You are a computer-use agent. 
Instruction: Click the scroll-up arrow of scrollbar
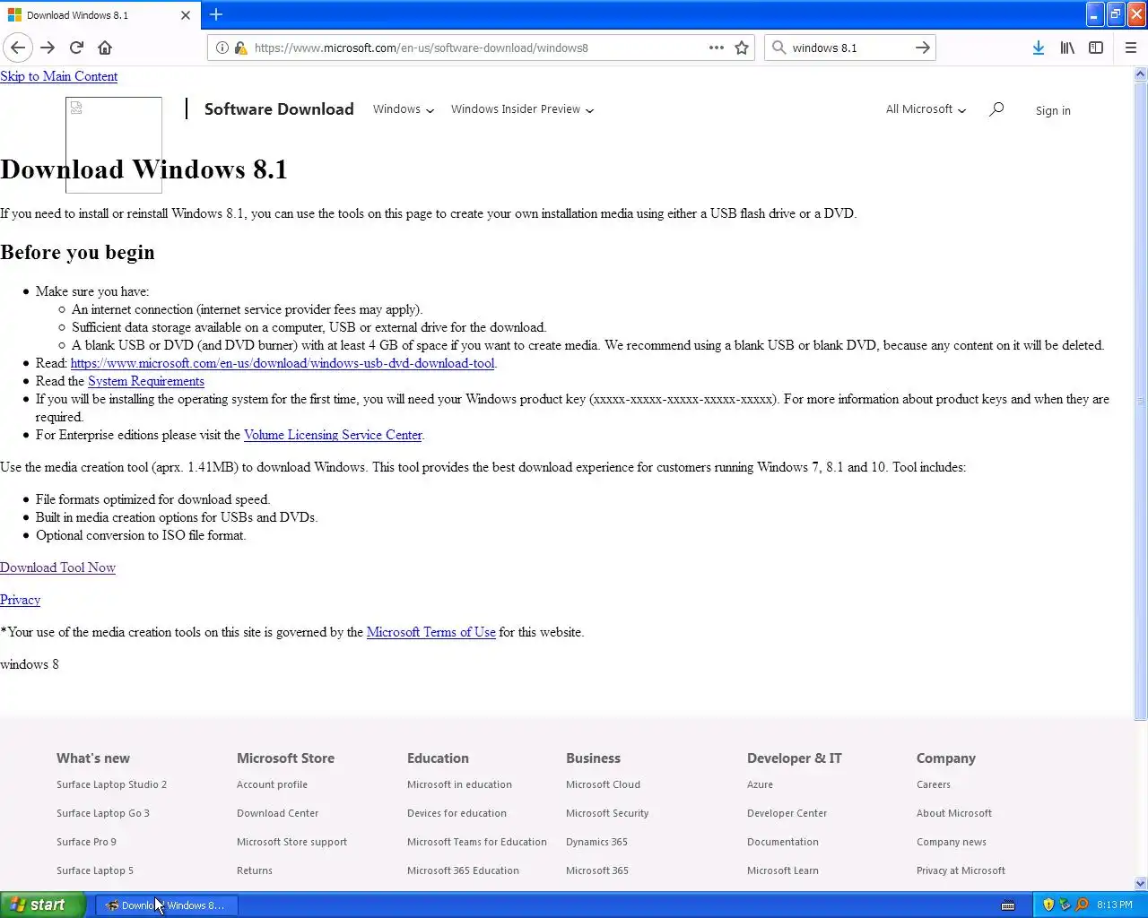[x=1141, y=75]
